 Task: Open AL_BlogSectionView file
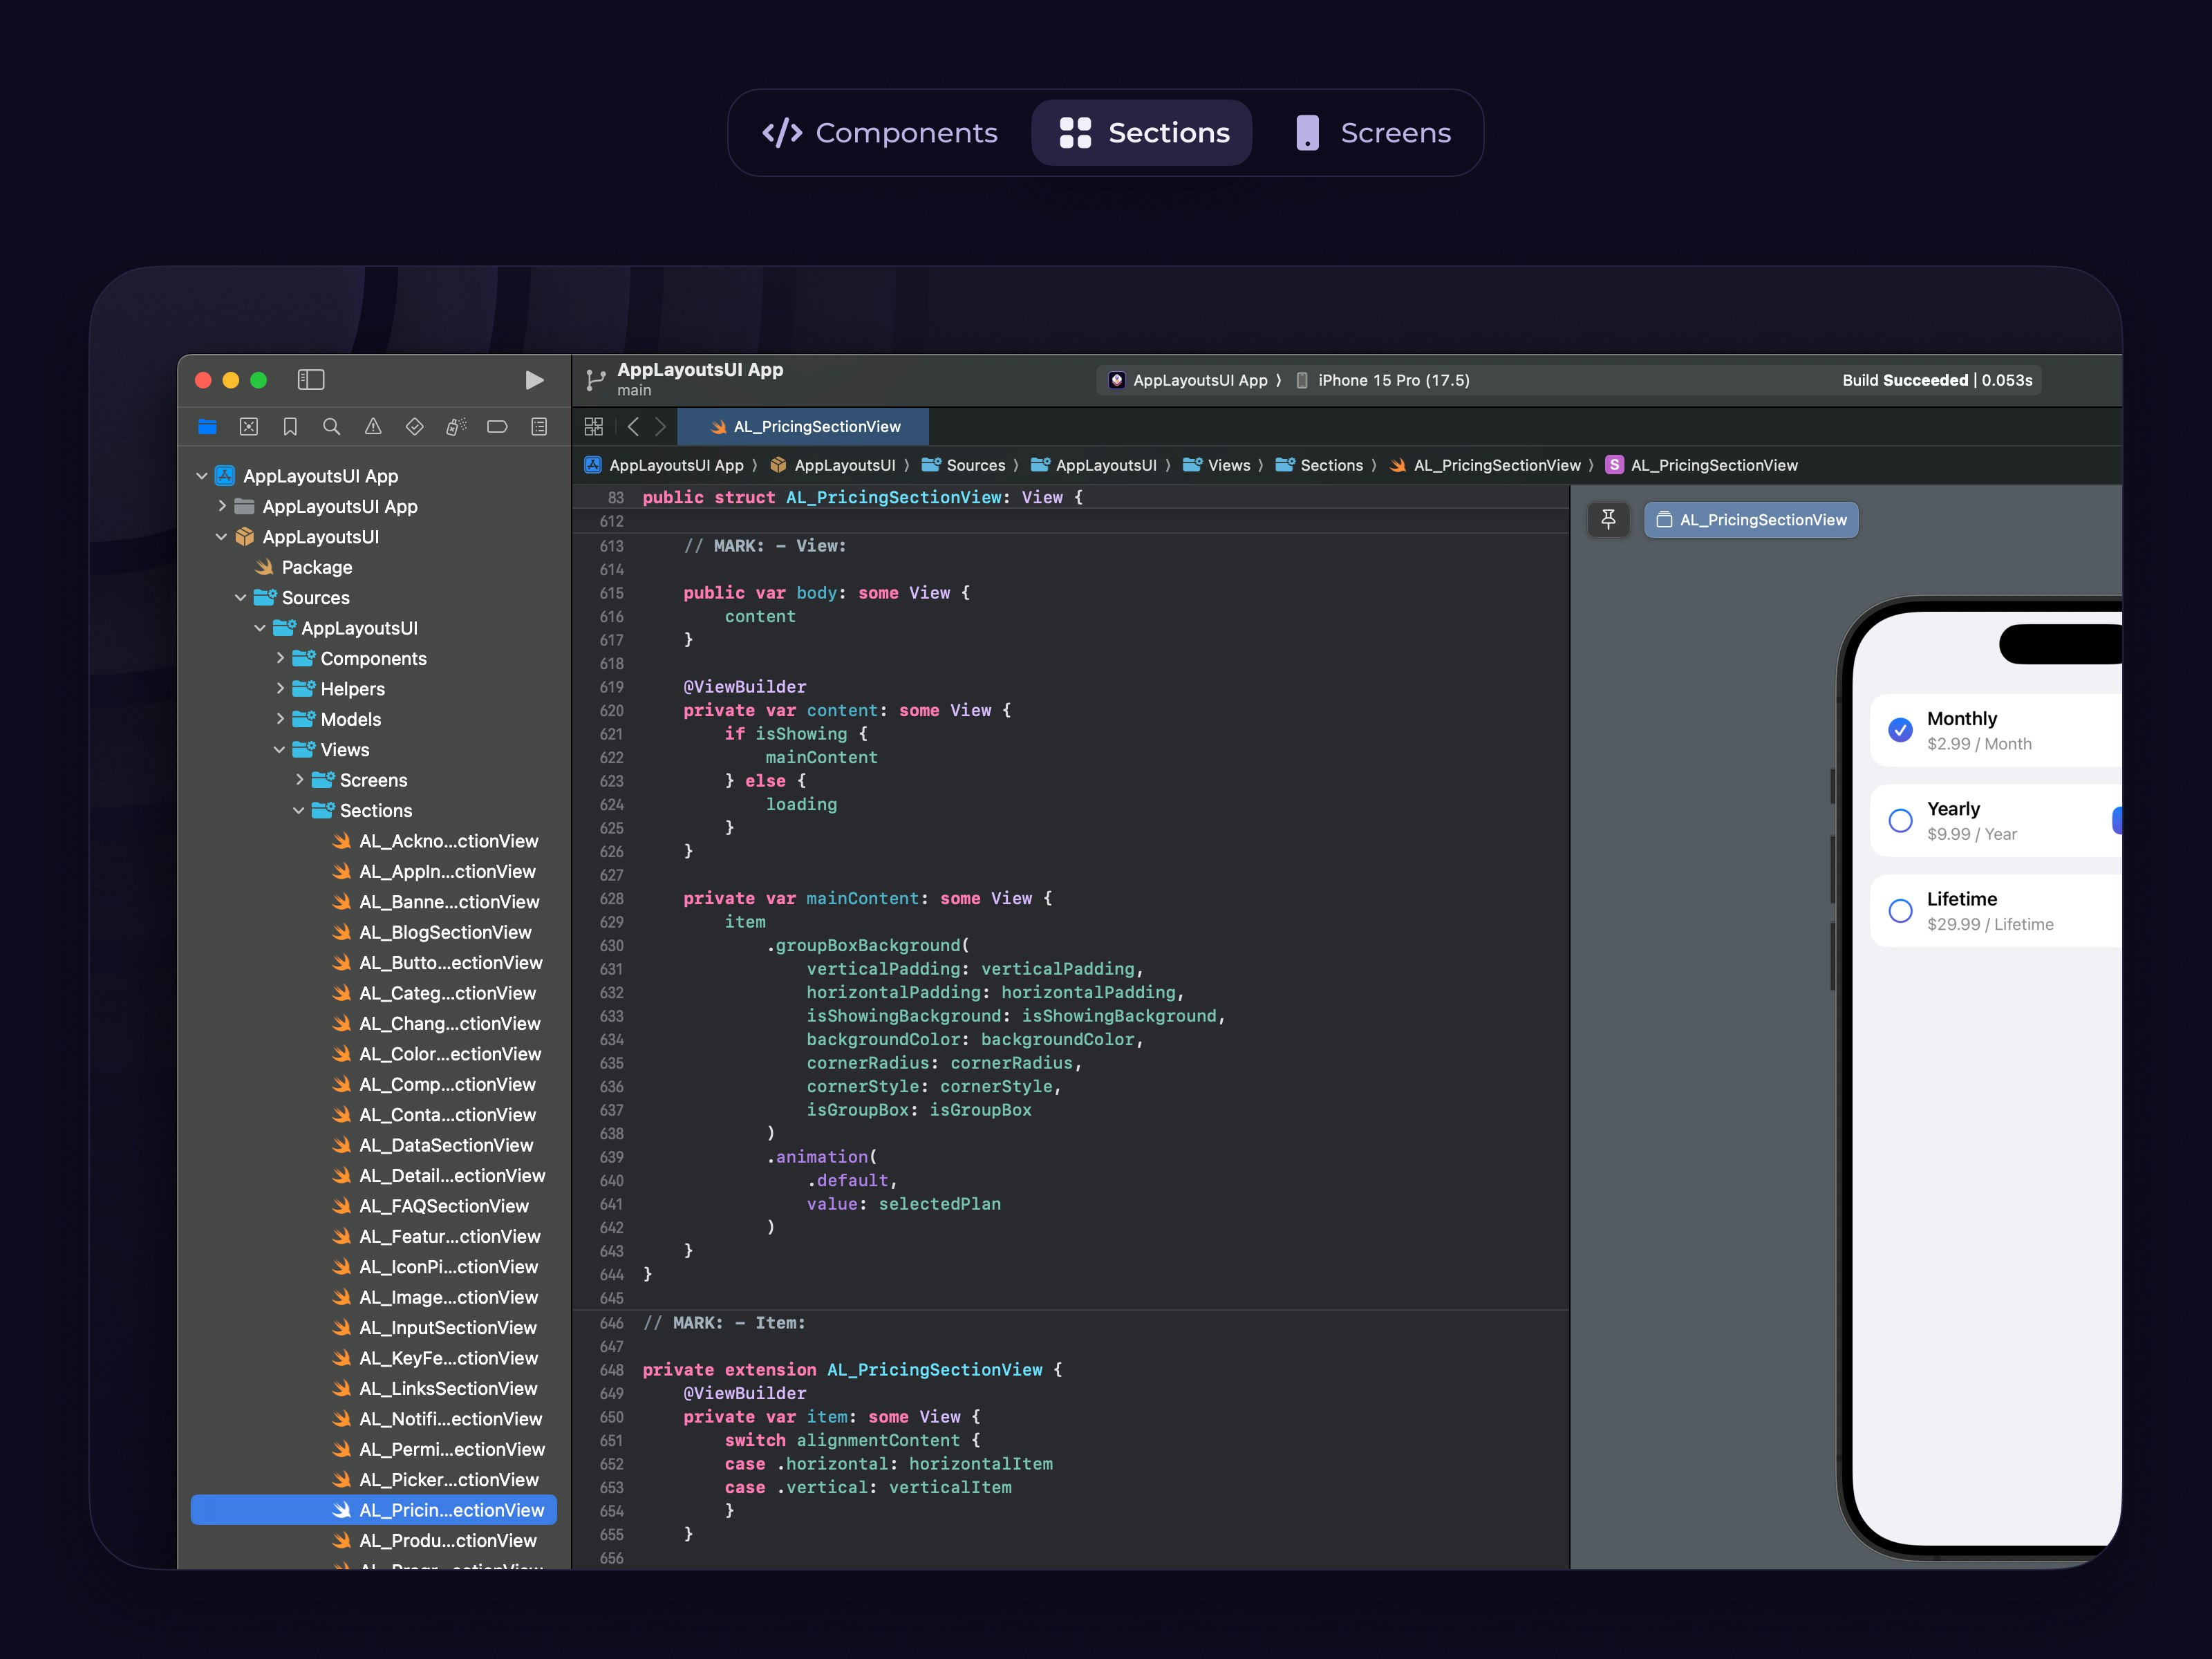tap(445, 933)
